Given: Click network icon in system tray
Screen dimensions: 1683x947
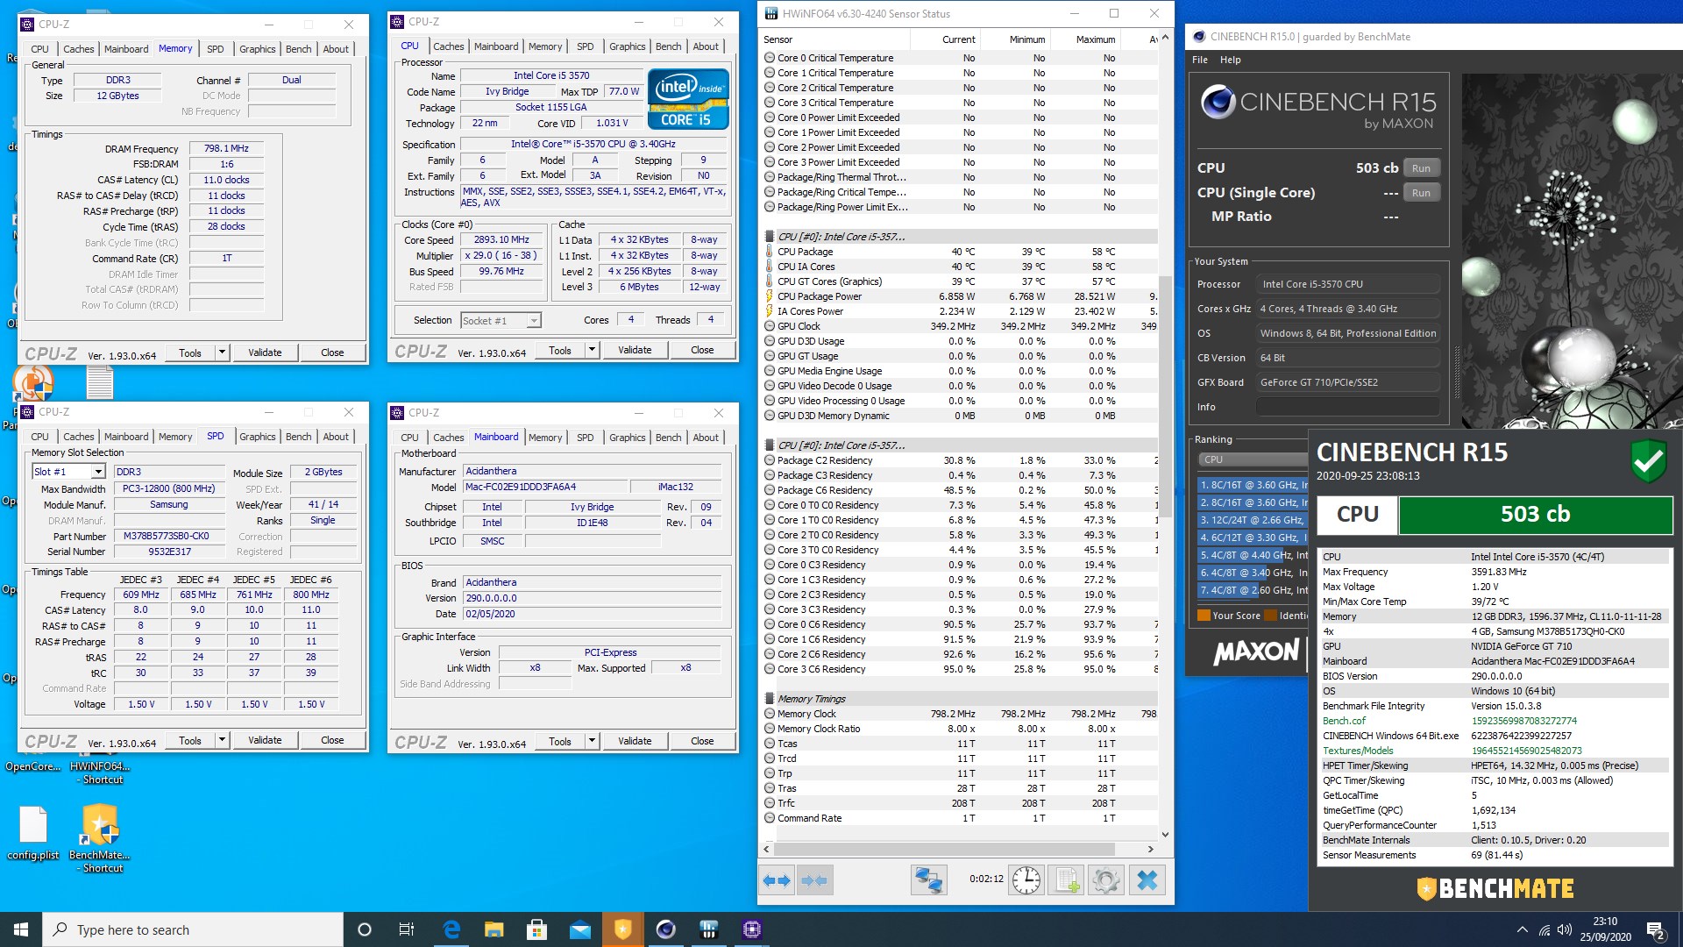Looking at the screenshot, I should pos(1544,930).
